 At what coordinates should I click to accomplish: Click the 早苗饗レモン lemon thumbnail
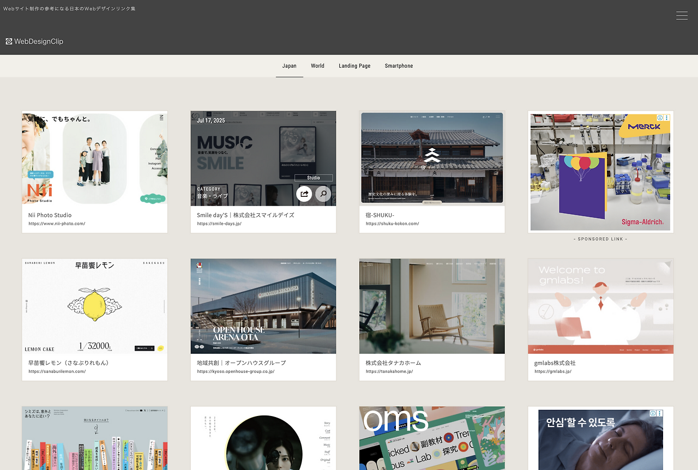(x=95, y=306)
